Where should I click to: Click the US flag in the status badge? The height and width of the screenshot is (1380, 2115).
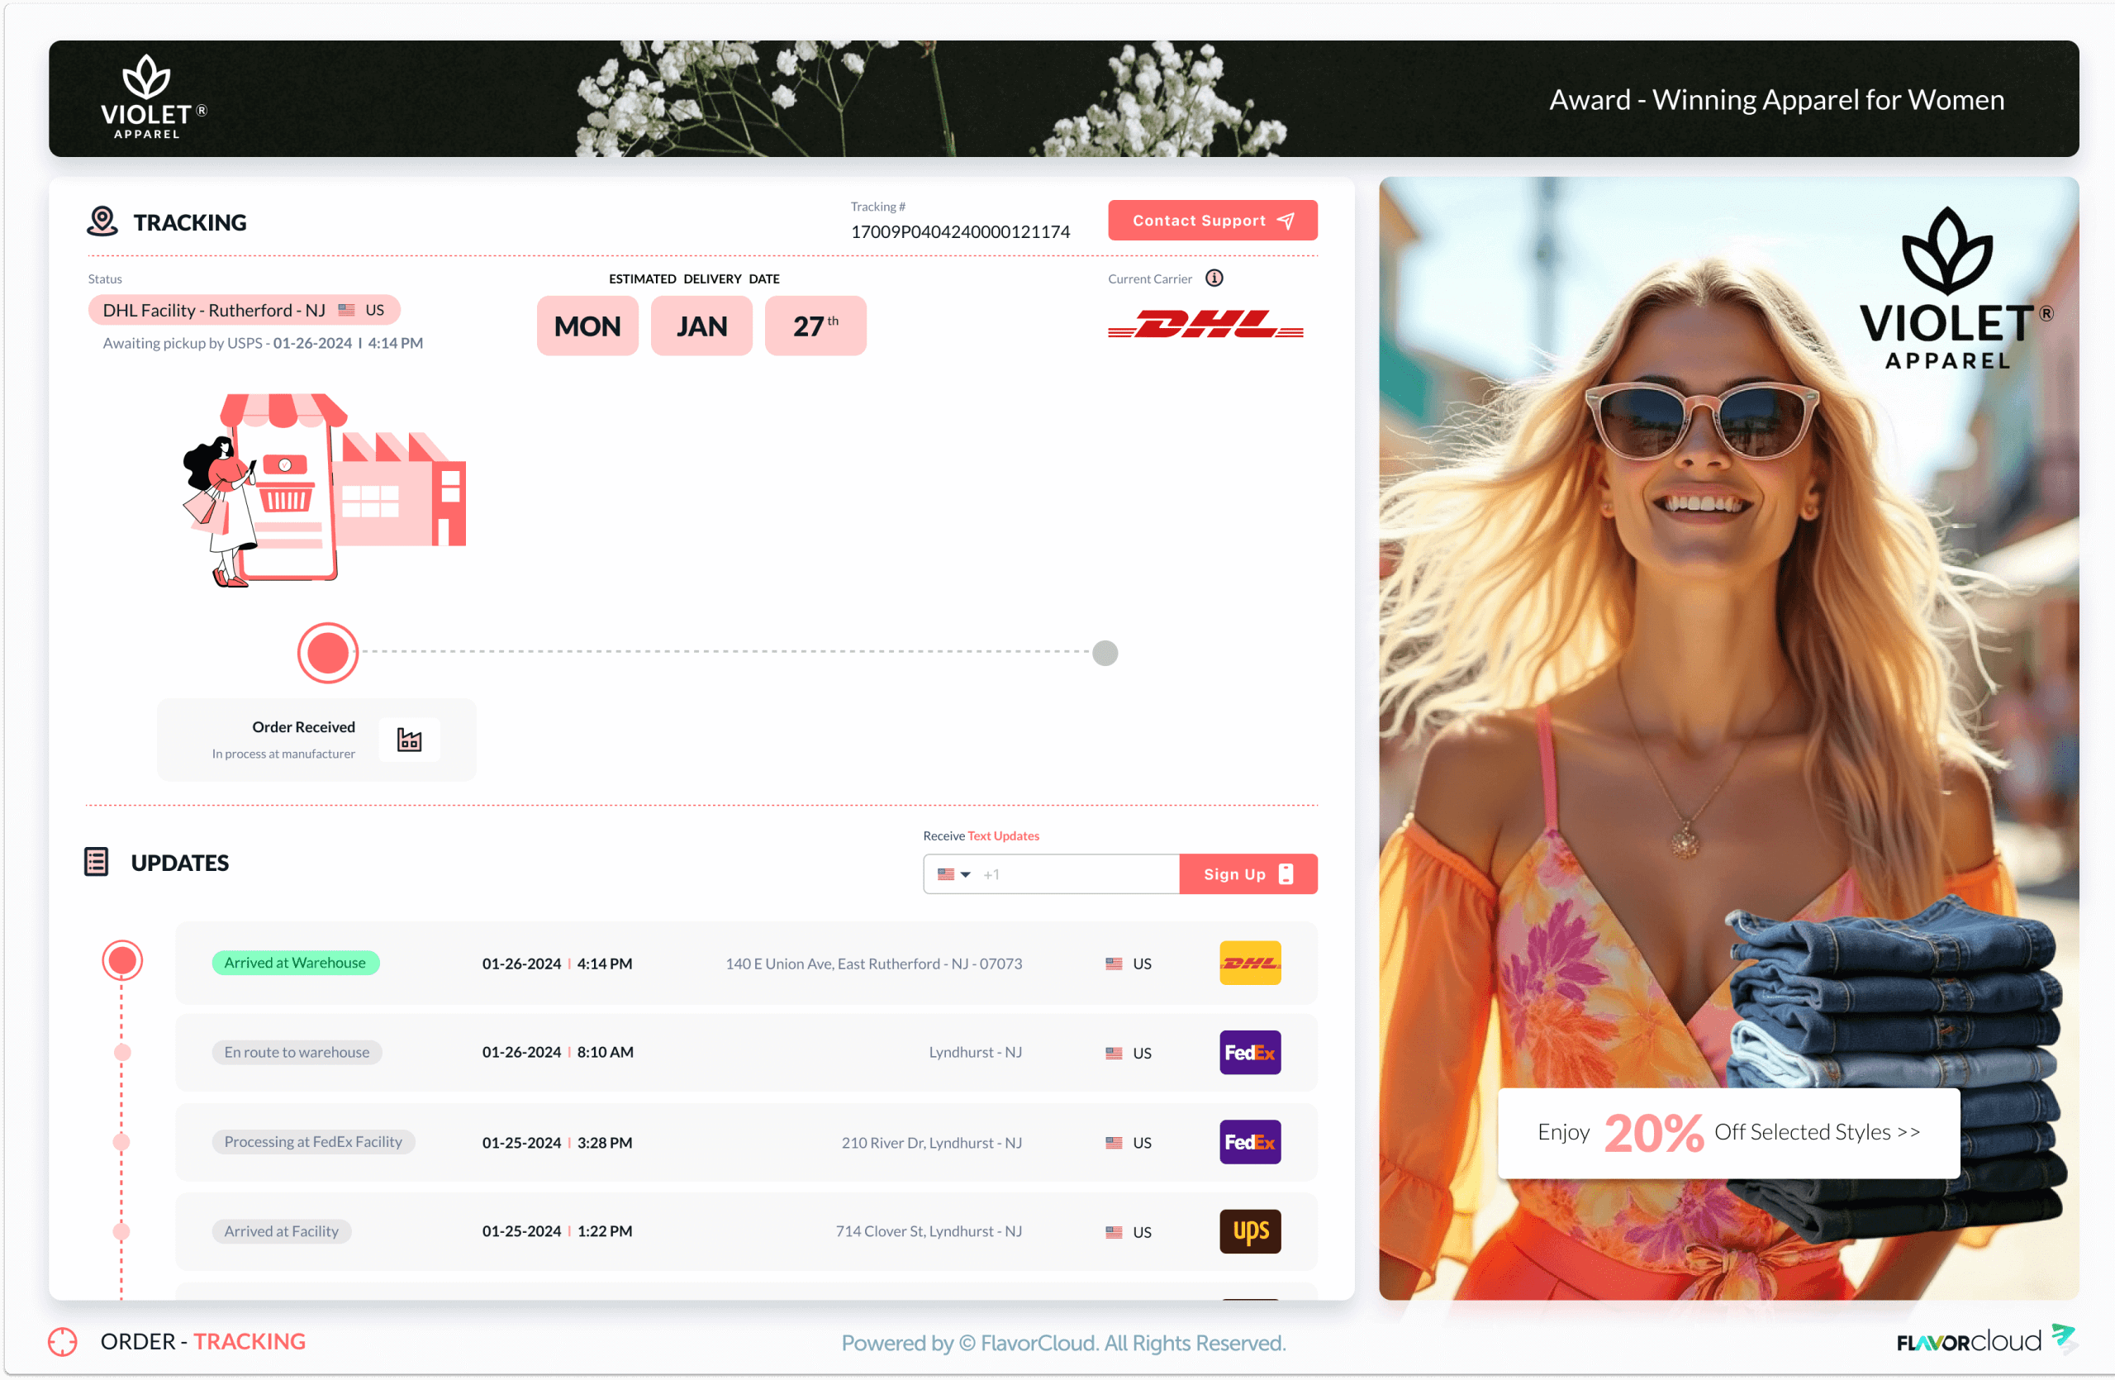pos(348,309)
